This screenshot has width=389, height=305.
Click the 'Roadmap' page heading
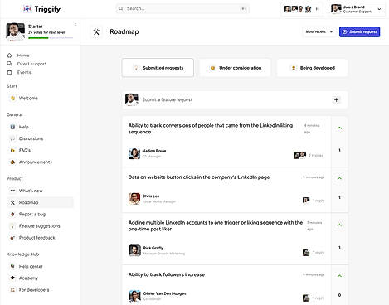tap(124, 31)
